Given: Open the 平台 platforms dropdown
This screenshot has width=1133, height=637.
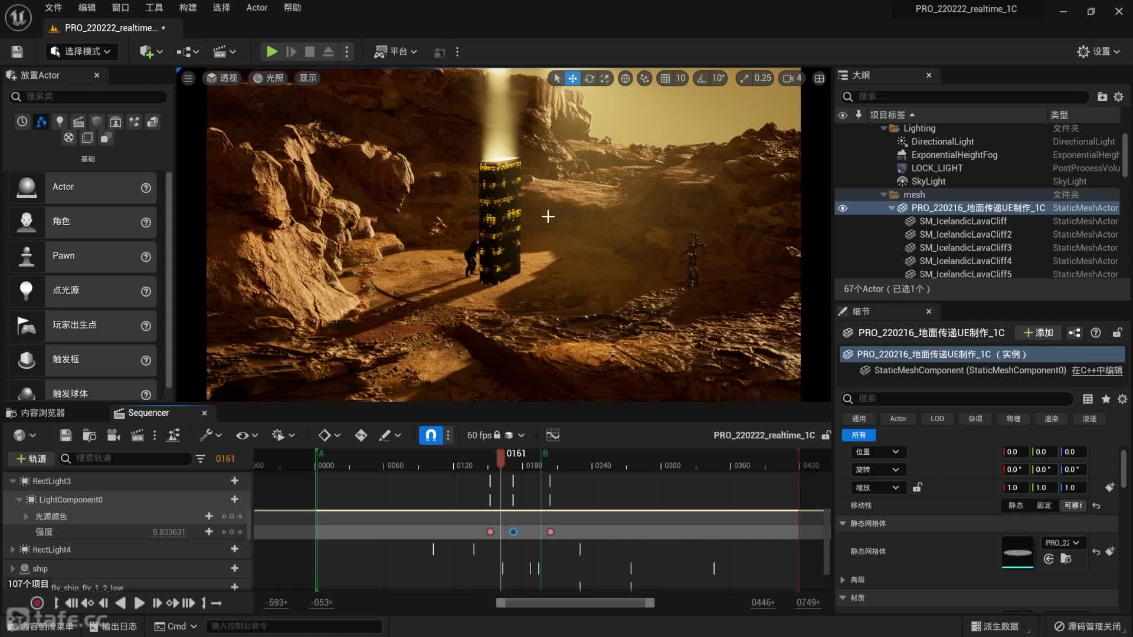Looking at the screenshot, I should click(x=396, y=52).
